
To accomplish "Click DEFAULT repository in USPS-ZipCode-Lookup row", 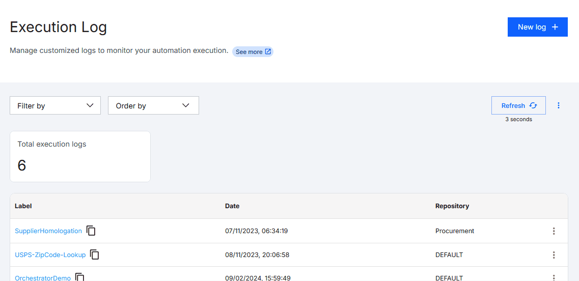I will coord(449,255).
